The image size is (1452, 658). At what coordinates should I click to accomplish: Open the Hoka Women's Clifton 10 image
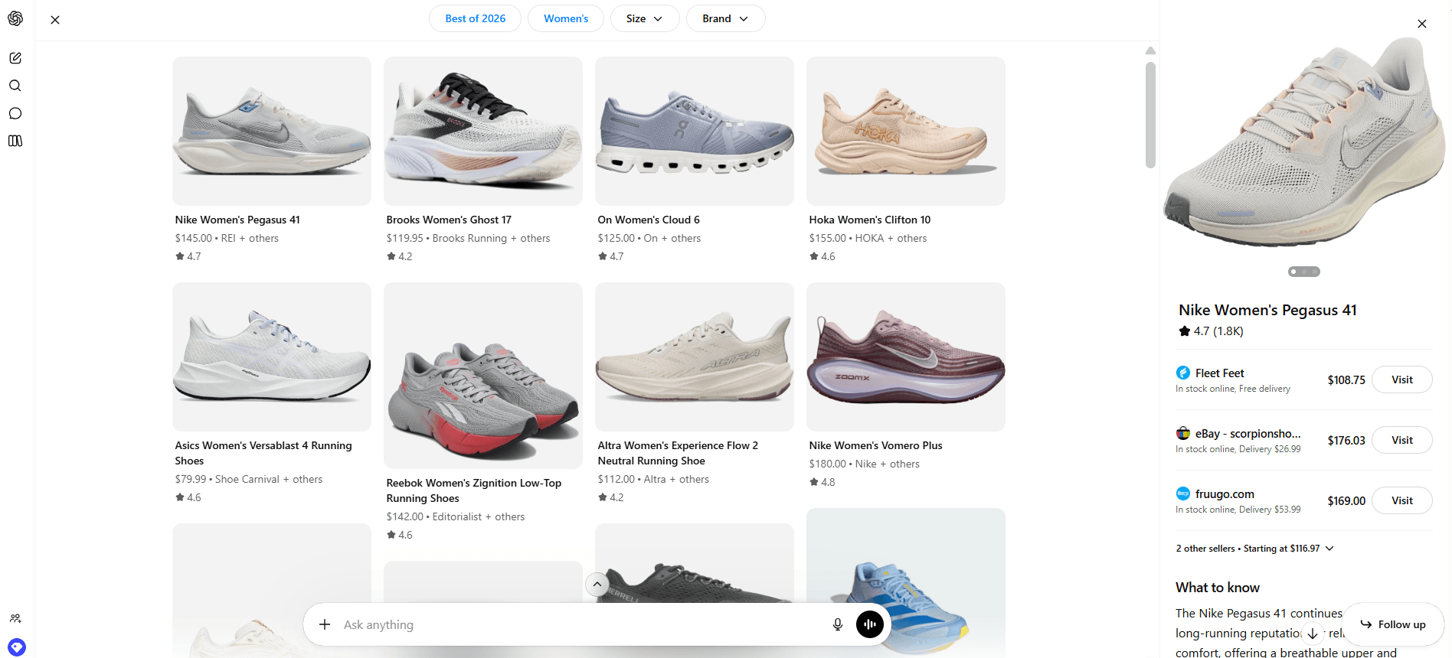pos(906,131)
